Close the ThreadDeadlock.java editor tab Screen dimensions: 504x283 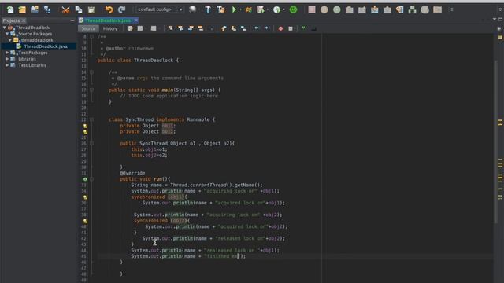tap(136, 20)
